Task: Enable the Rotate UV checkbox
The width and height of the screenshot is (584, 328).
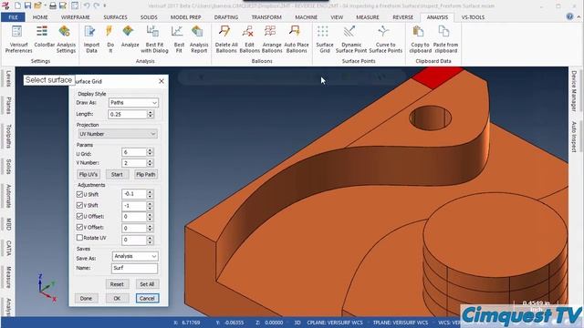Action: coord(79,237)
